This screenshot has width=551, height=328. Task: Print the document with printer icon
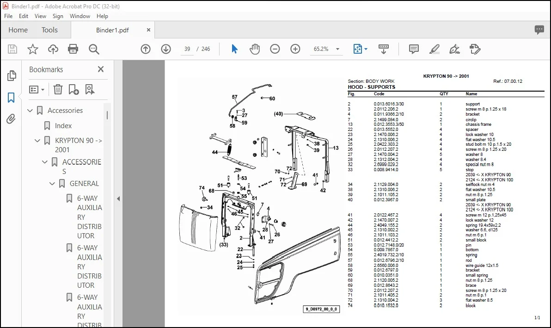pos(73,49)
